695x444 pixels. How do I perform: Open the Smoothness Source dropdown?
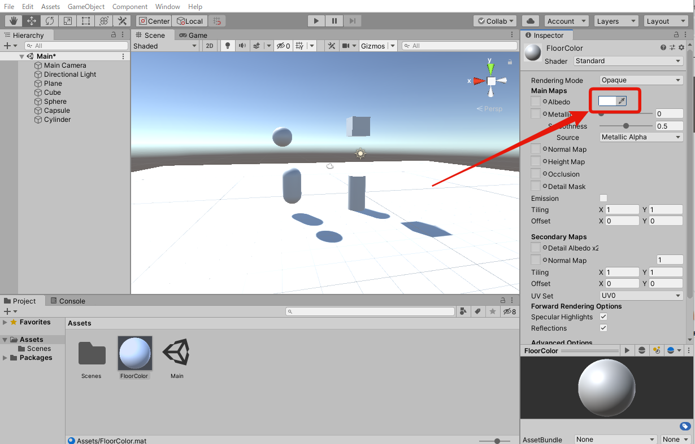pos(640,137)
